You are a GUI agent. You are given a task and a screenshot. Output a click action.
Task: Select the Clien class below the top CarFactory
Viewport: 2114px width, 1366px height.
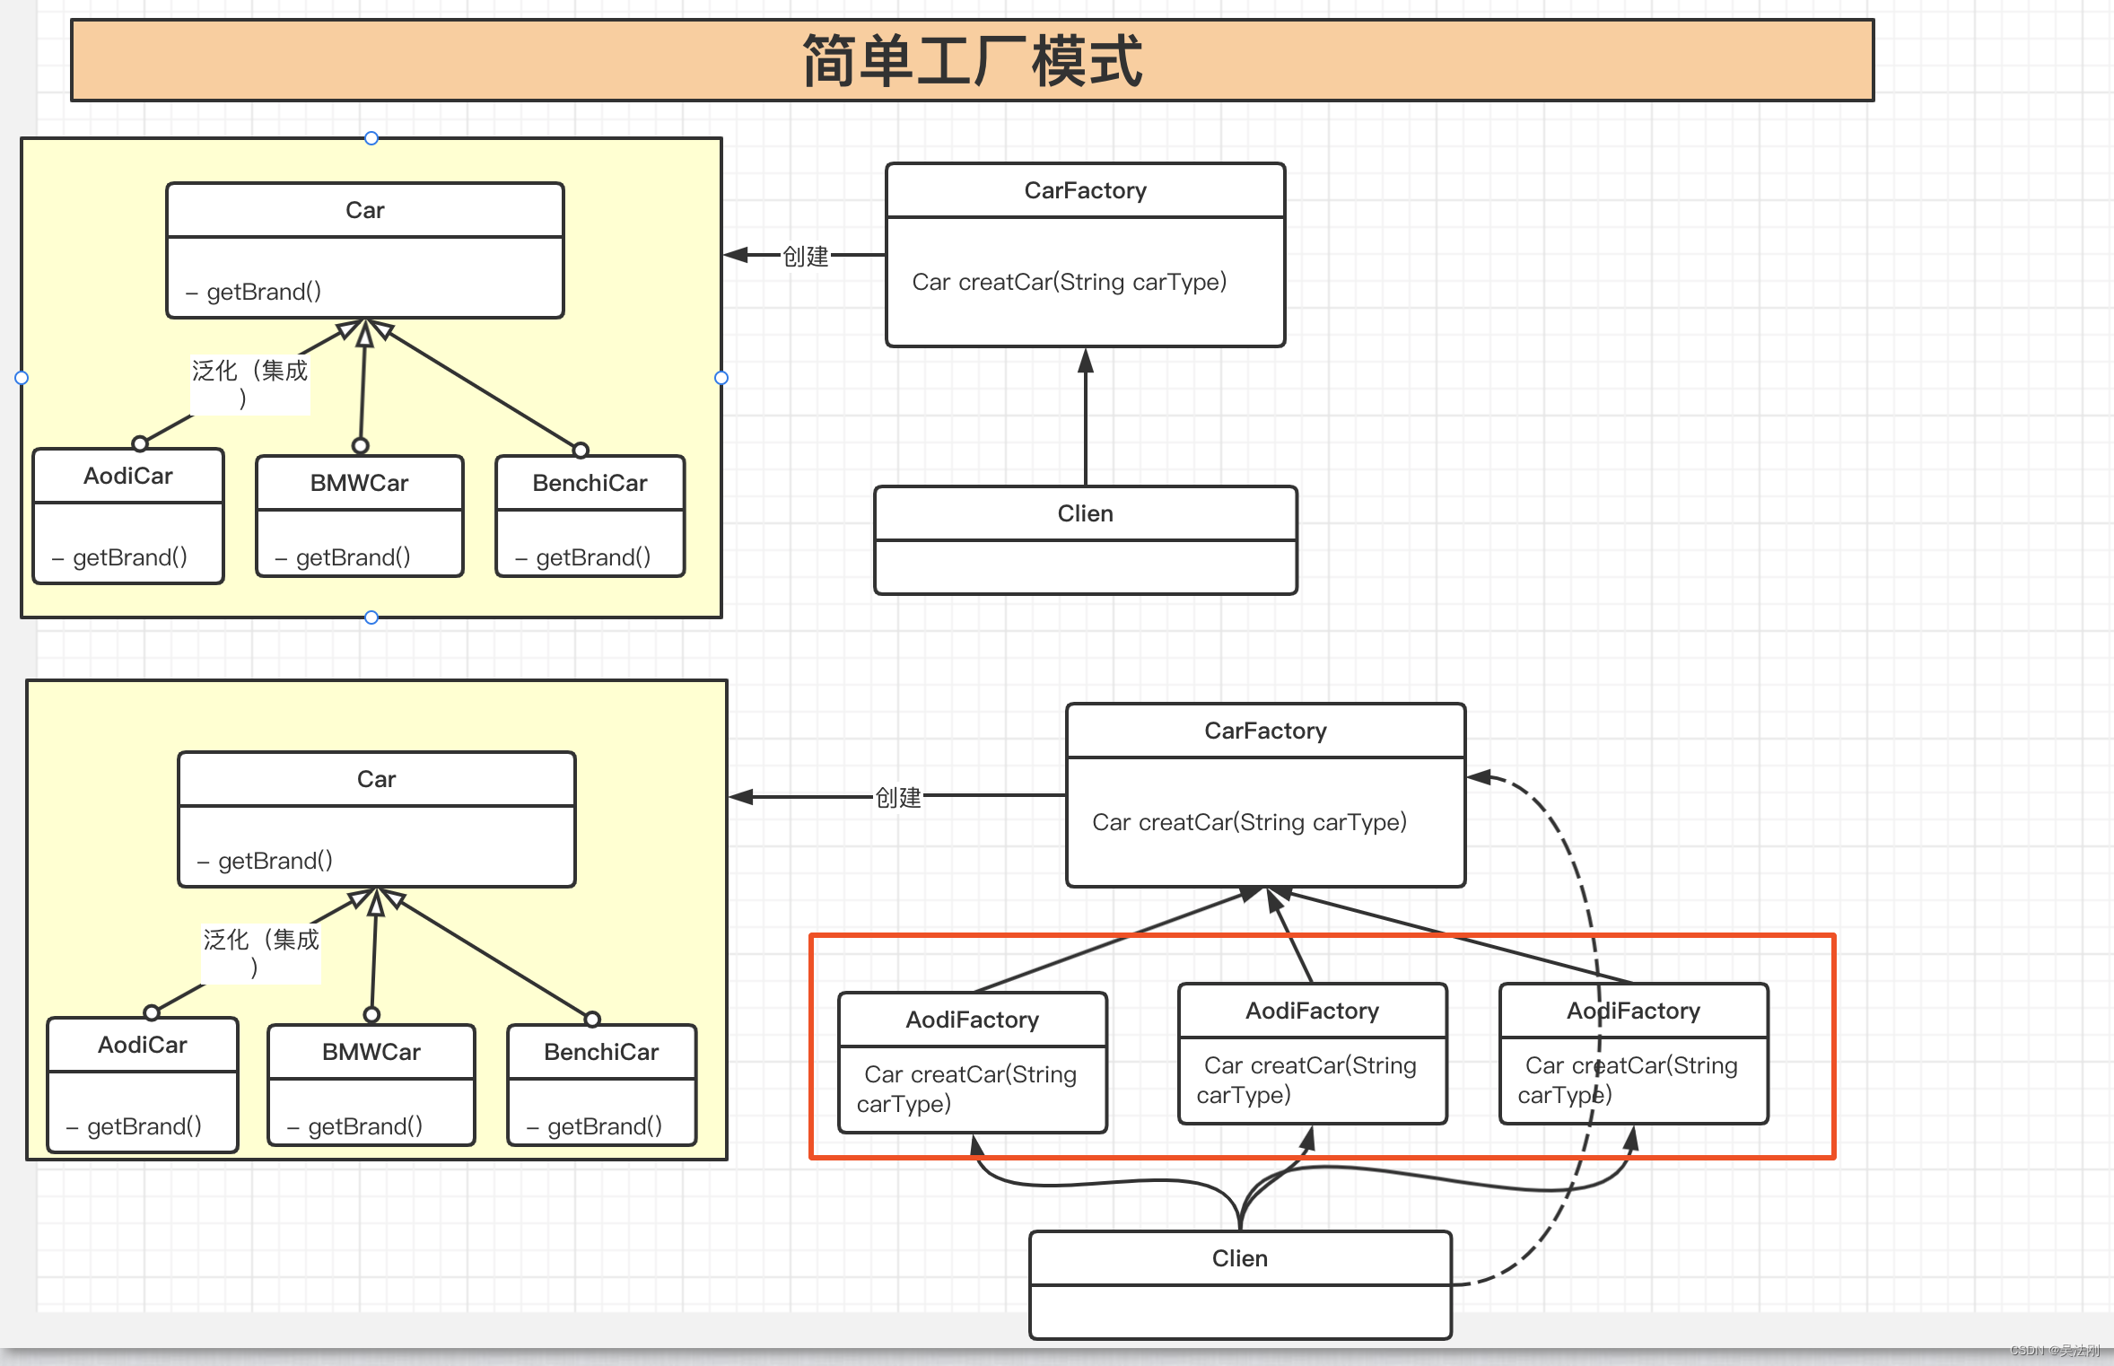[x=1085, y=539]
